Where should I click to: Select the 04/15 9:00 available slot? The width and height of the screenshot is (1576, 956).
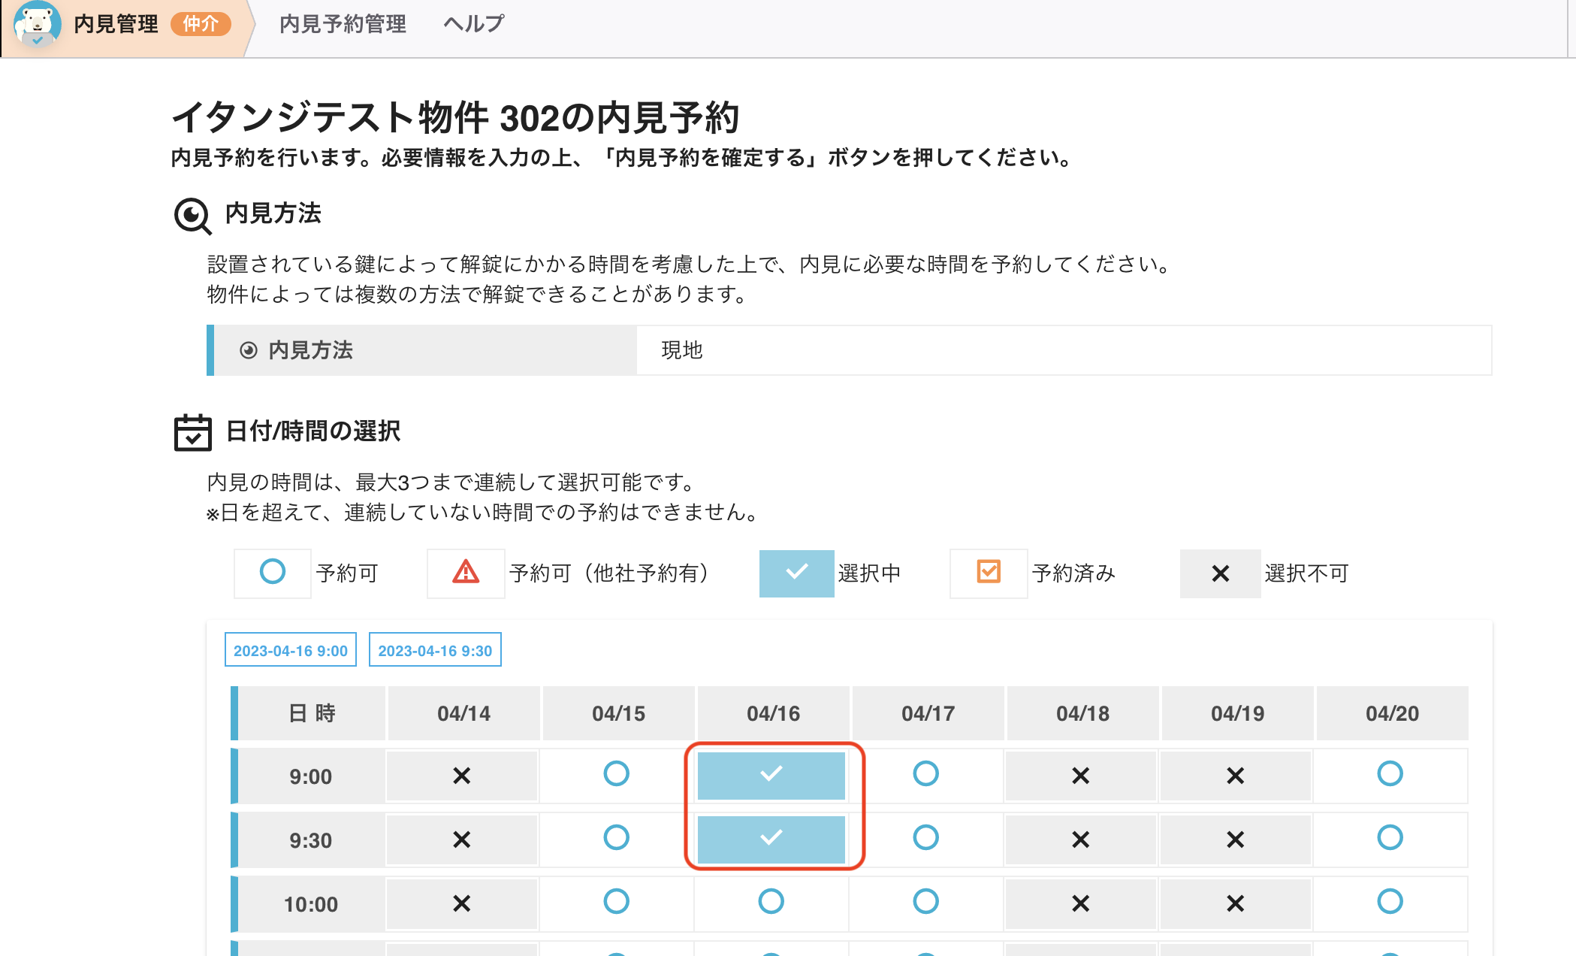pyautogui.click(x=617, y=773)
